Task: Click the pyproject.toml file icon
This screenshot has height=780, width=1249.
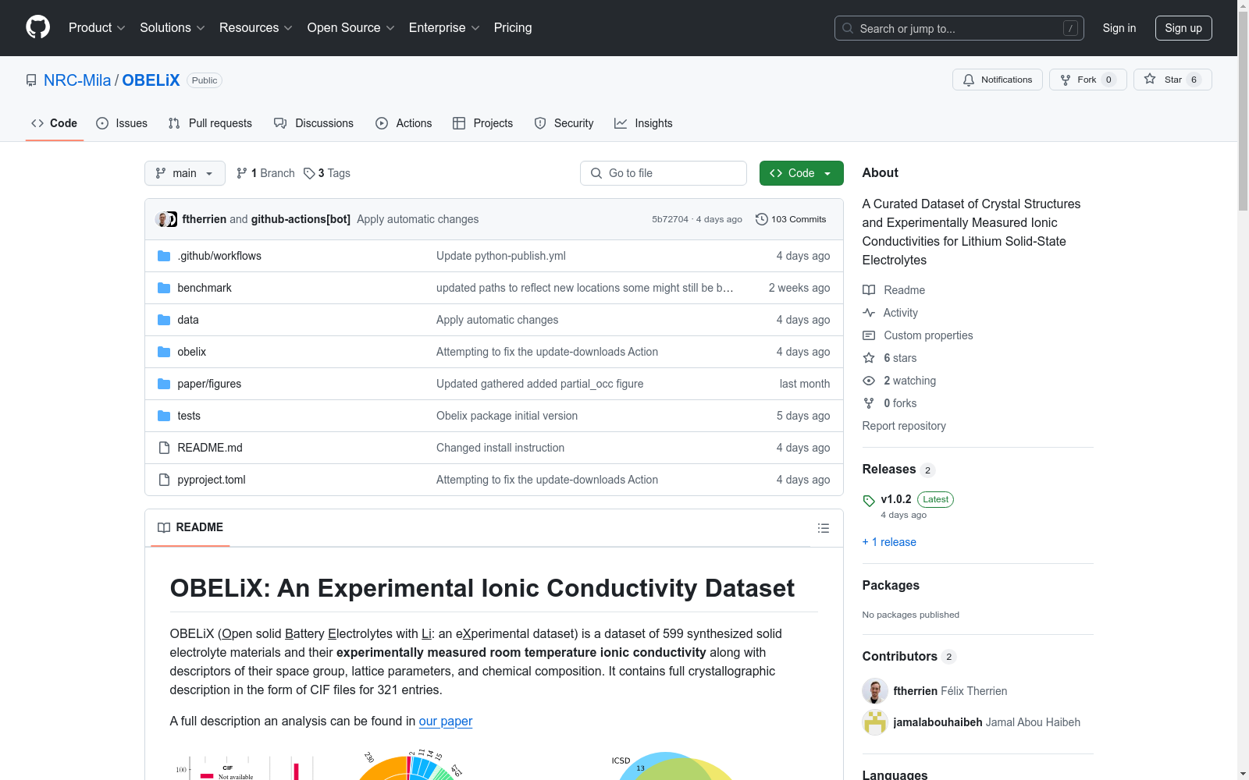Action: (164, 480)
